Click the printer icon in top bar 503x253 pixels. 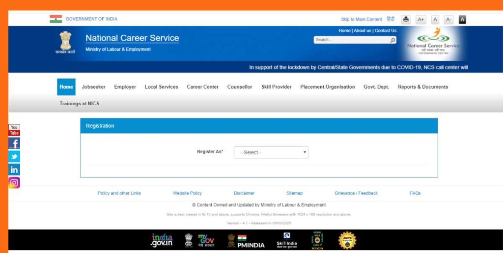pos(406,20)
